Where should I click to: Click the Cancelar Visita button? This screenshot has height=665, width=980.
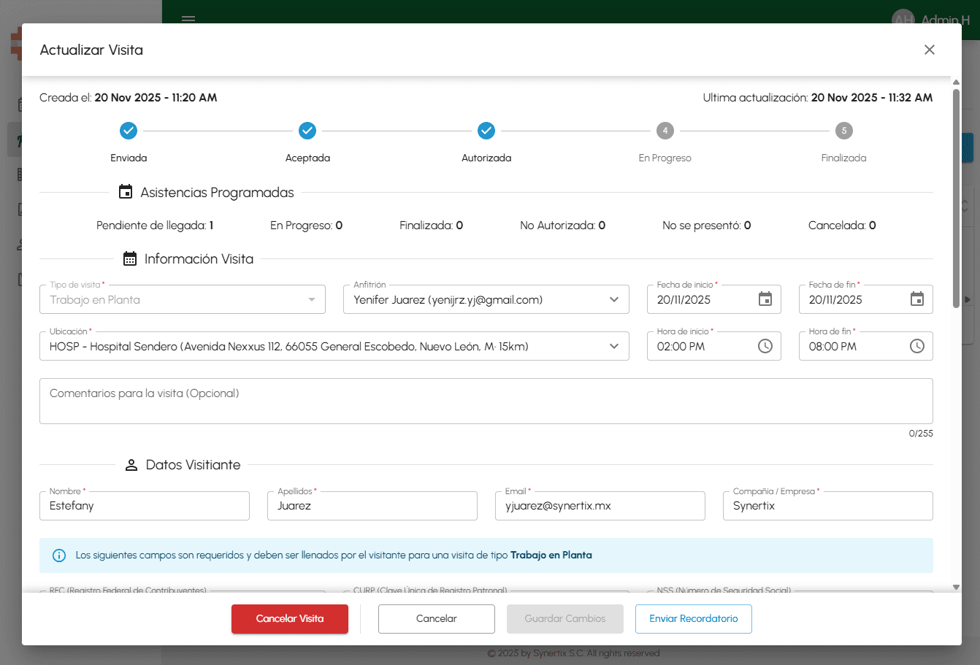coord(290,618)
